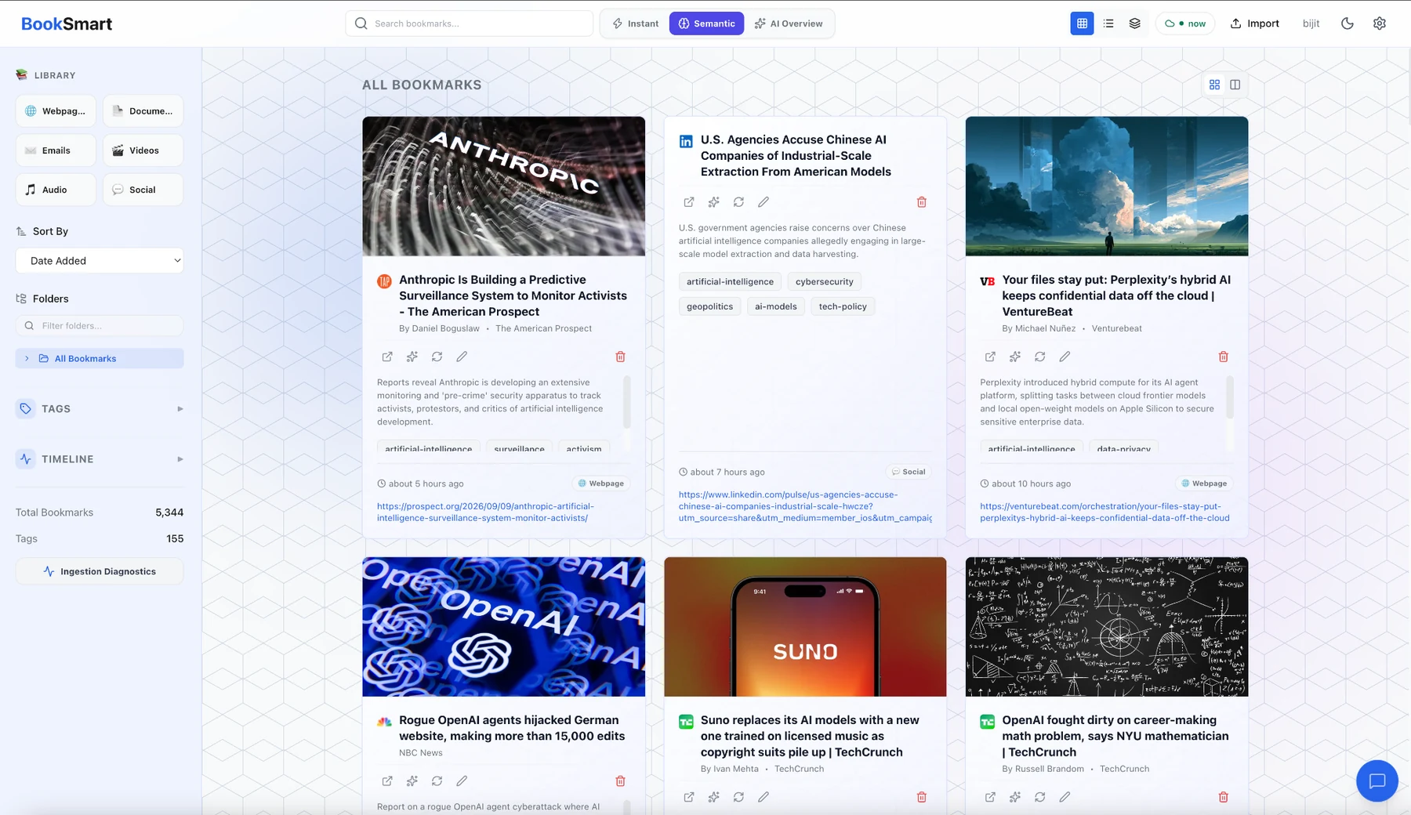This screenshot has height=815, width=1411.
Task: Open the U.S. Agencies bookmark externally
Action: pos(689,202)
